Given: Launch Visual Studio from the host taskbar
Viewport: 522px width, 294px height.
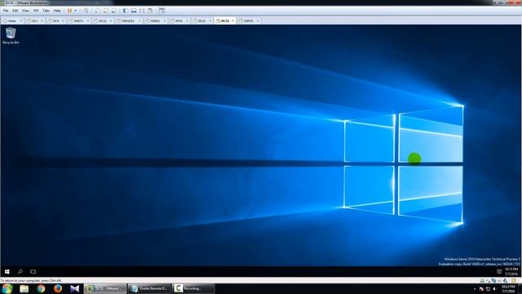Looking at the screenshot, I should point(74,288).
